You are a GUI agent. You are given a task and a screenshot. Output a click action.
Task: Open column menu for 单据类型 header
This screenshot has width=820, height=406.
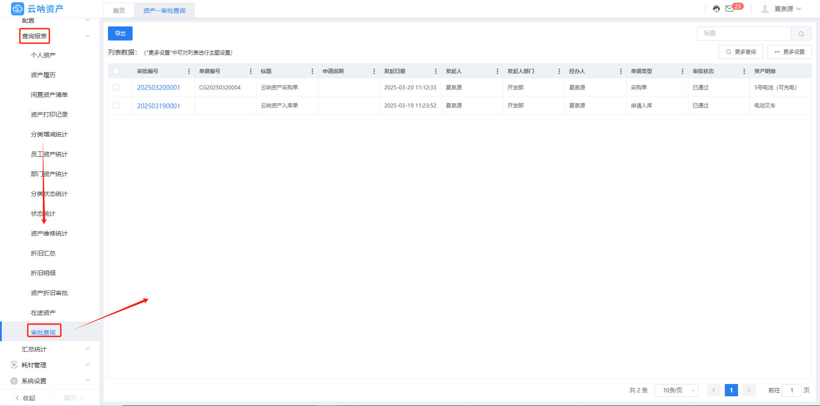(683, 71)
